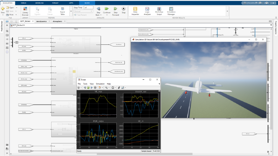Screen dimensions: 278x156
Task: Open the zoom dropdown in Scope toolbar
Action: coord(109,88)
